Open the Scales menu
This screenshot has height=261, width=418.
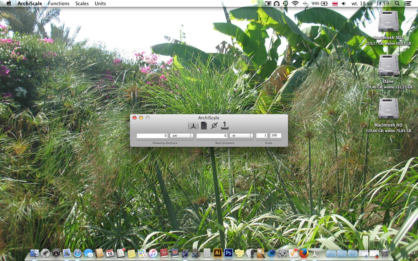click(82, 4)
